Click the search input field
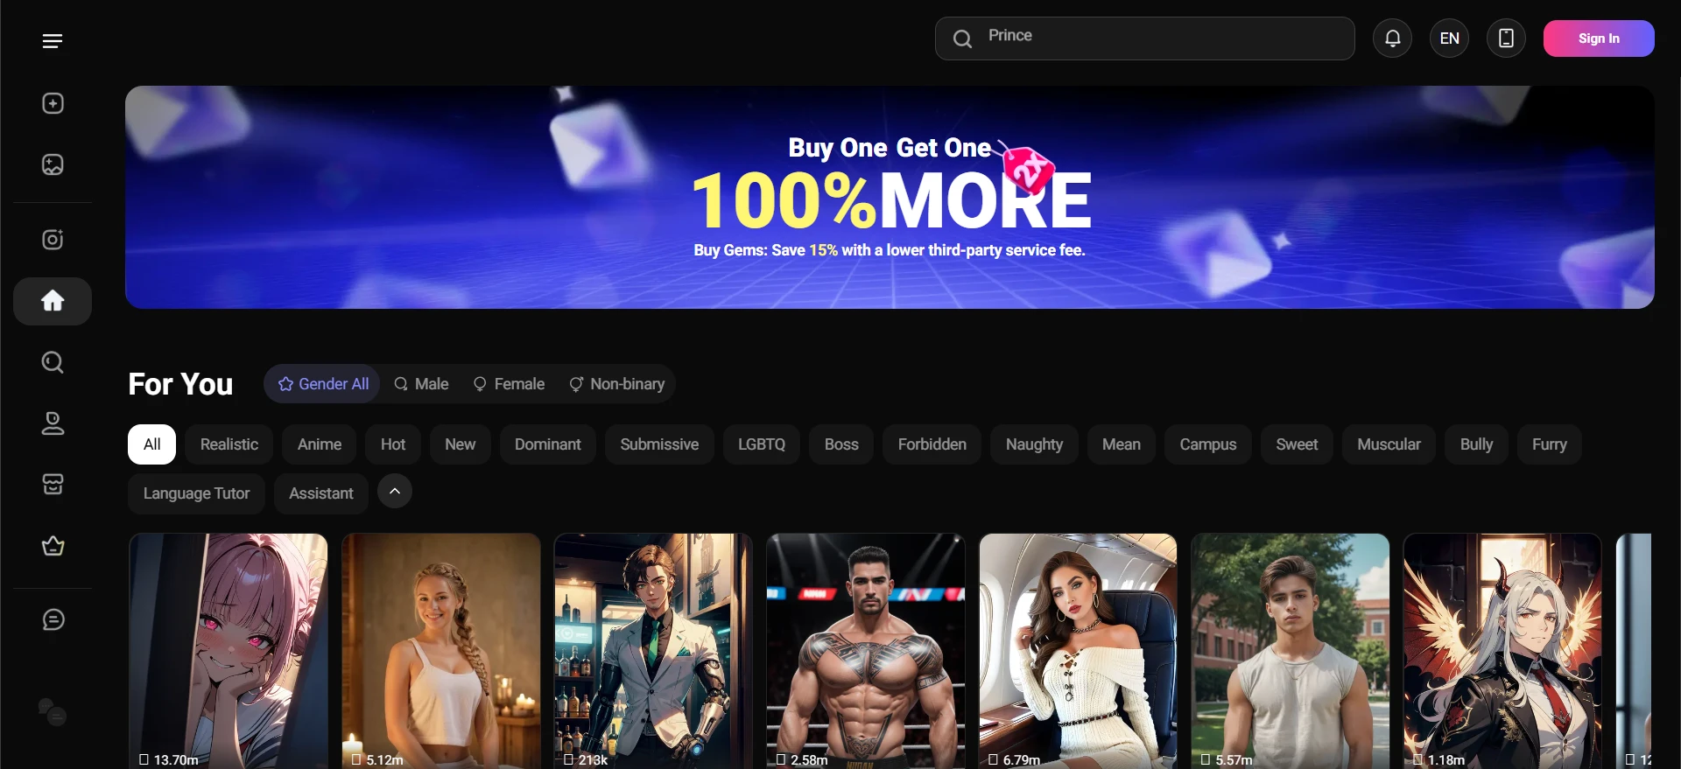 coord(1156,38)
